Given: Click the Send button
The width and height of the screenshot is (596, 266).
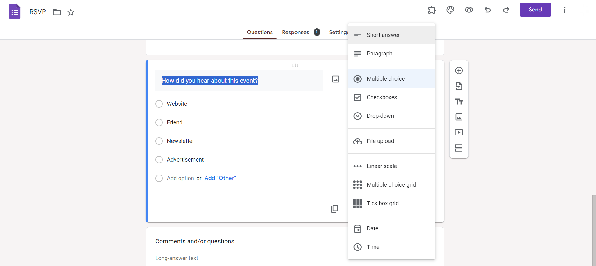Looking at the screenshot, I should [535, 10].
